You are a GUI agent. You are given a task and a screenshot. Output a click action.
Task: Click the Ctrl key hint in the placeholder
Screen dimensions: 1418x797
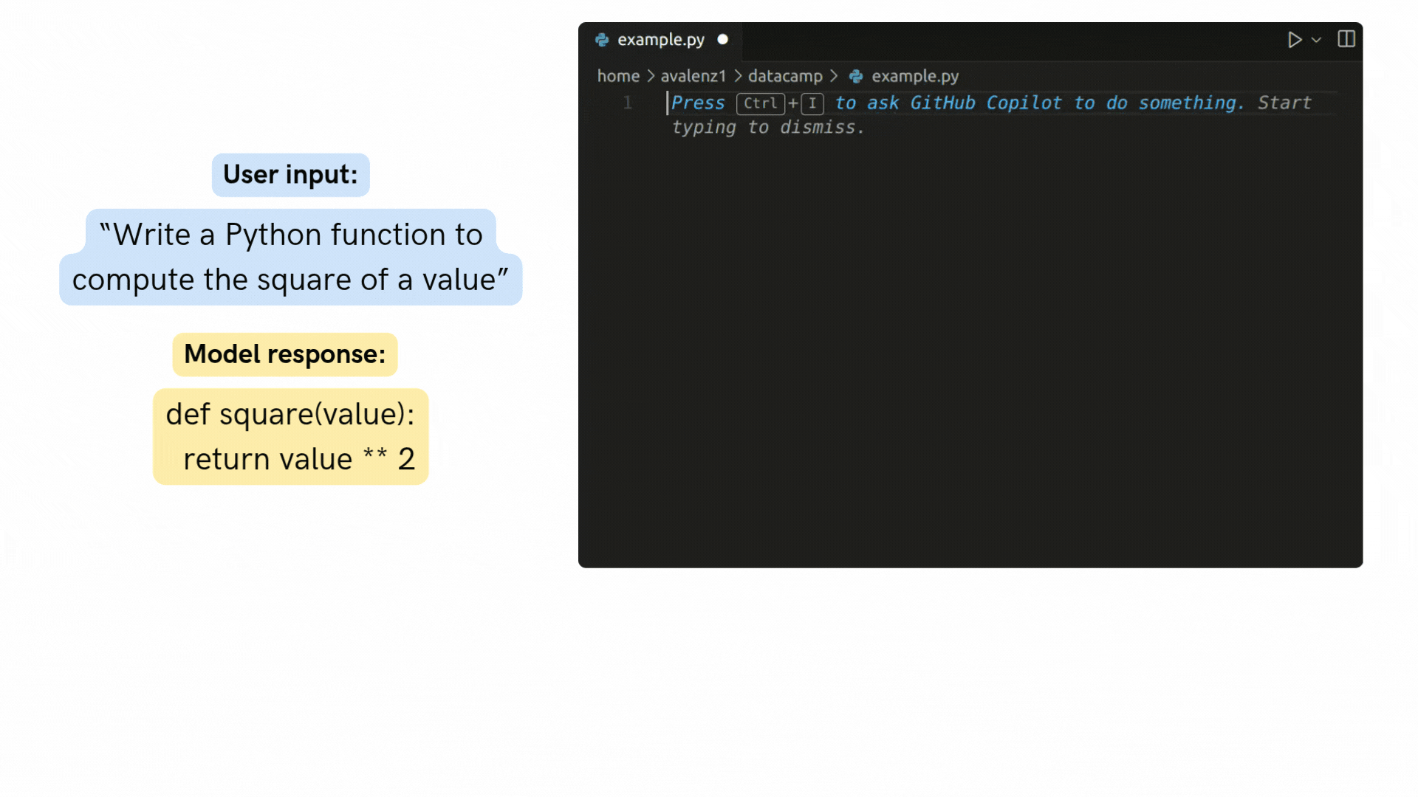pyautogui.click(x=761, y=103)
